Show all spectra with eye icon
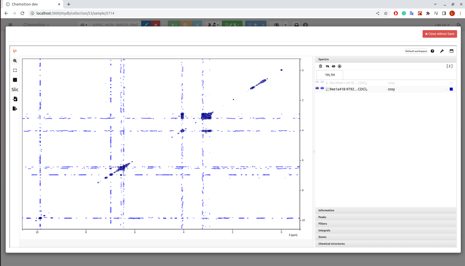This screenshot has height=266, width=465. click(333, 66)
